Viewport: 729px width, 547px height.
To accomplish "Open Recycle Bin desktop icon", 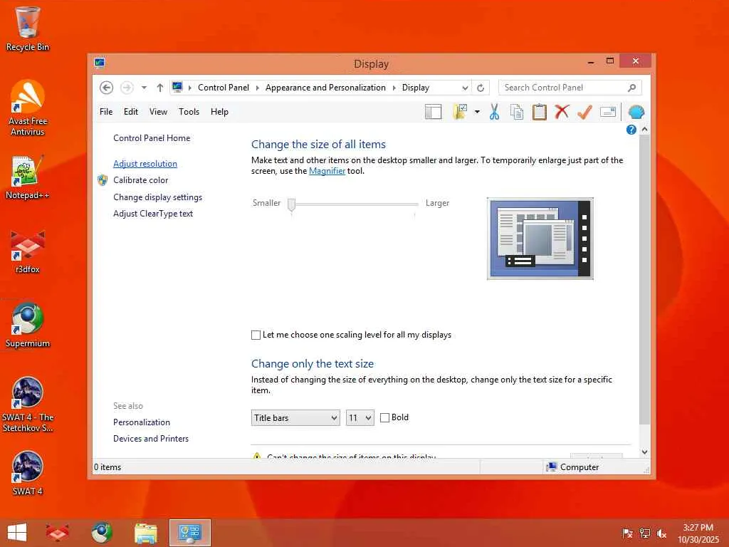I will (x=28, y=28).
